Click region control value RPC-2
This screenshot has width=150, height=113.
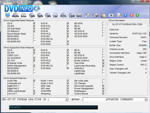(x=143, y=65)
